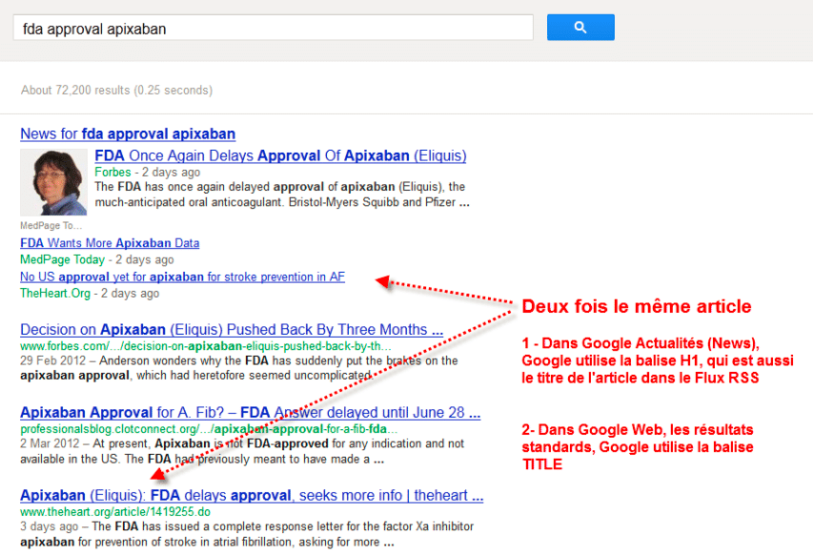The width and height of the screenshot is (813, 553).
Task: Click 'MedPage Today' news source label
Action: pos(61,259)
